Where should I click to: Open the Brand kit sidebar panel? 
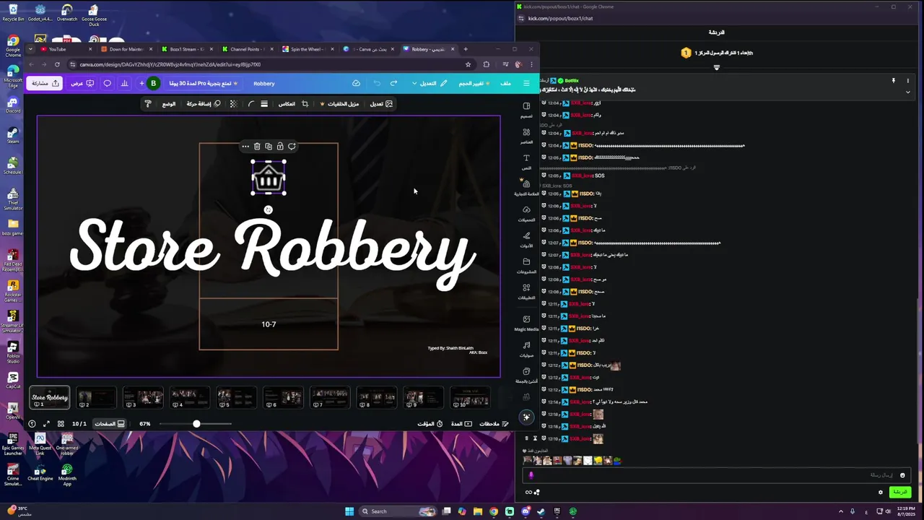(x=526, y=187)
